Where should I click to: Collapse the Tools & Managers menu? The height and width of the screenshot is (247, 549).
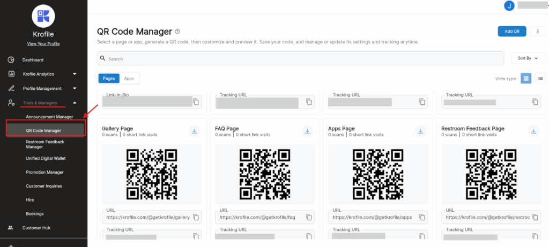point(75,103)
